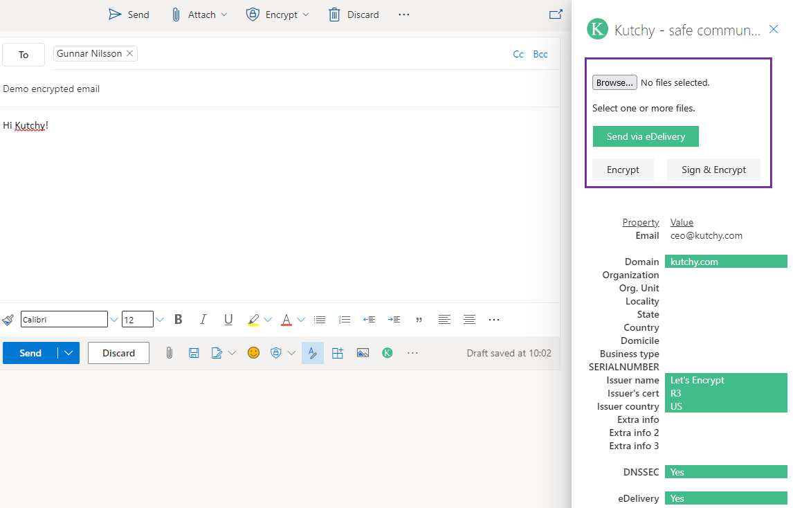The height and width of the screenshot is (508, 793).
Task: Increase paragraph indent
Action: (394, 319)
